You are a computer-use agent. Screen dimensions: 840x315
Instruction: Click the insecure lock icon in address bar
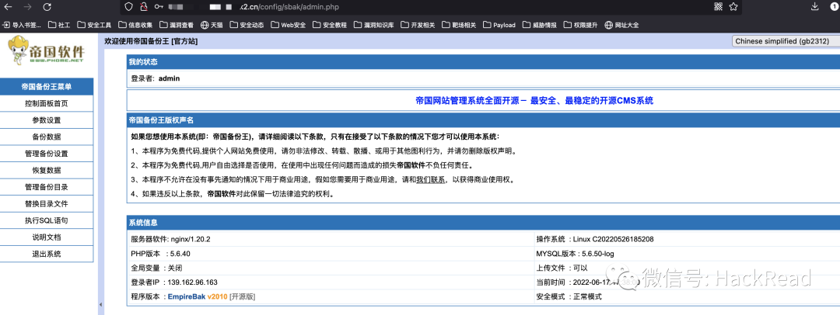(143, 7)
